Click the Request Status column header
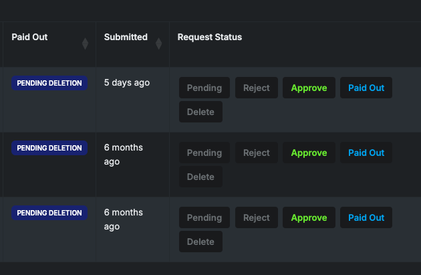 click(x=210, y=37)
